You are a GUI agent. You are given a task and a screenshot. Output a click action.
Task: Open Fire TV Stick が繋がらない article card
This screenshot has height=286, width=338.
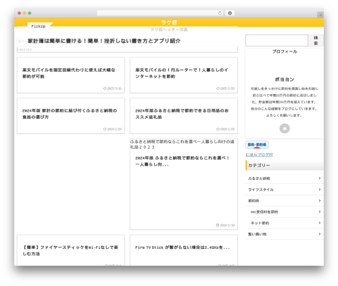tap(184, 250)
